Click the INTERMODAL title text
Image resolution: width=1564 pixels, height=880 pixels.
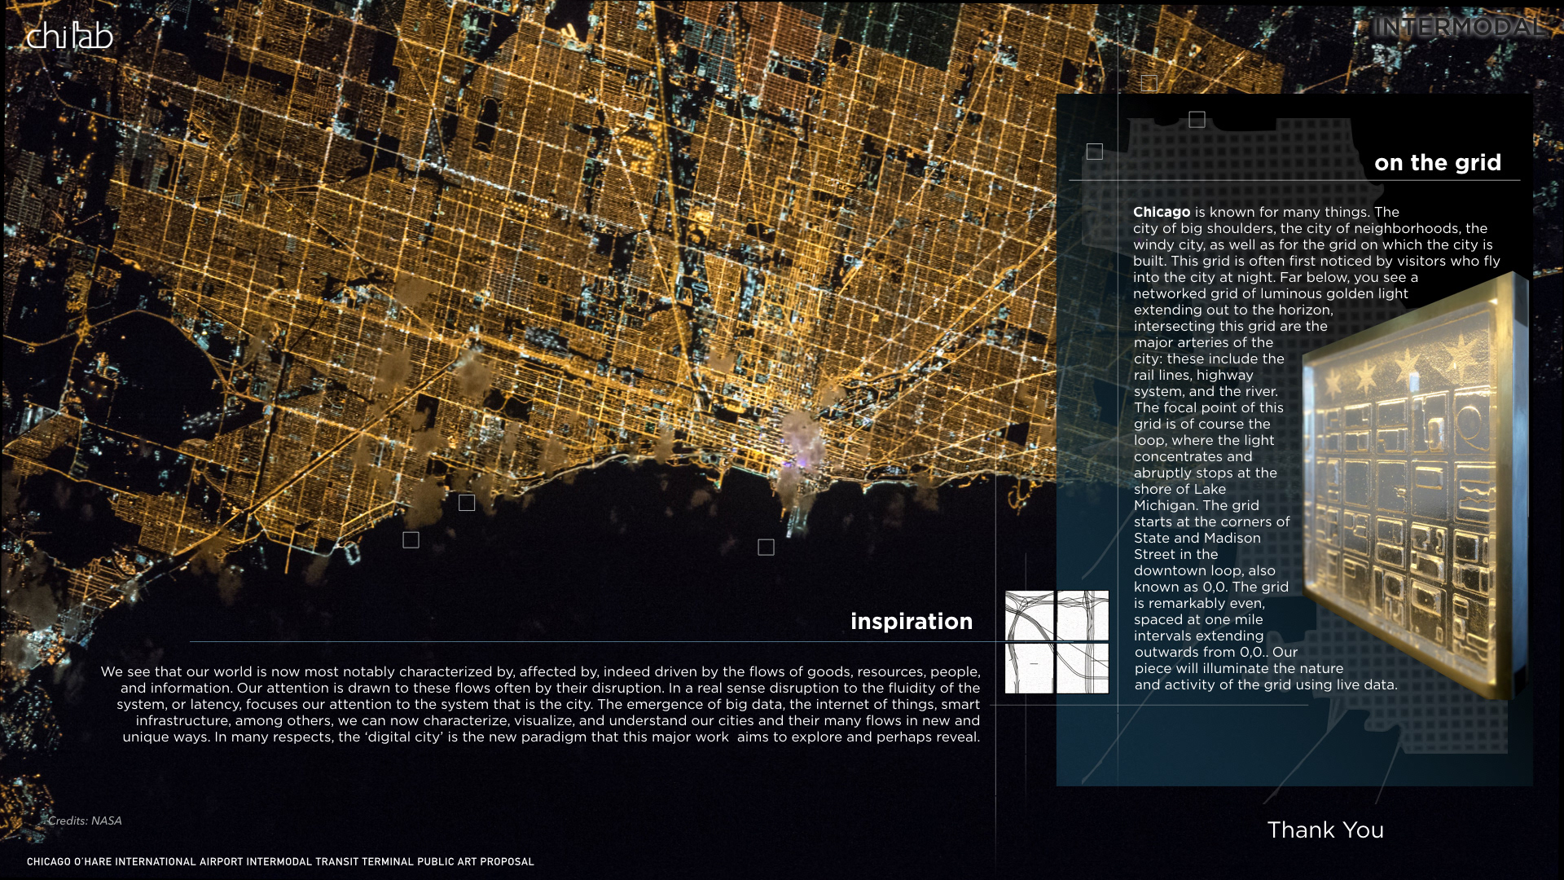point(1459,27)
